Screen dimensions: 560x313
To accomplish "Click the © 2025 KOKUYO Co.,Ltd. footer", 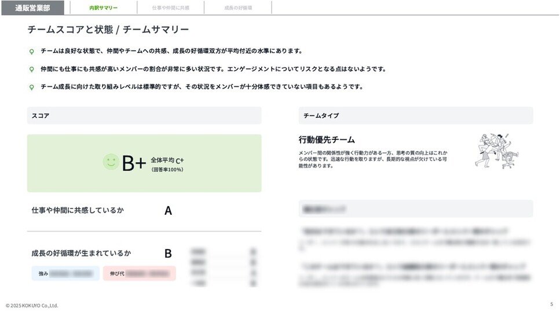I will pyautogui.click(x=32, y=305).
